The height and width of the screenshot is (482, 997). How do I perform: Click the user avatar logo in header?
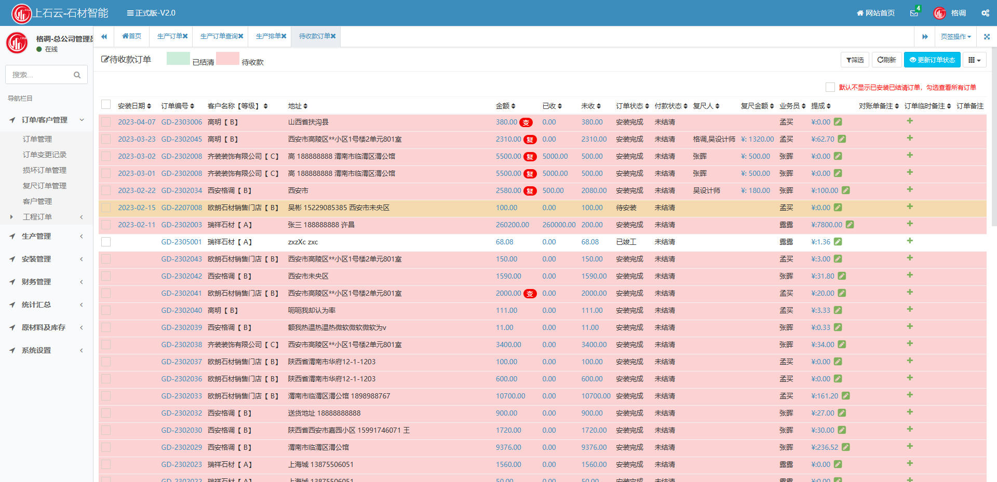click(939, 13)
